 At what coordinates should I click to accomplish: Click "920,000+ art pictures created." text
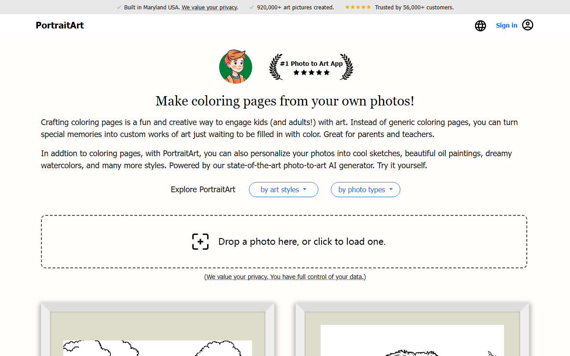pyautogui.click(x=295, y=8)
